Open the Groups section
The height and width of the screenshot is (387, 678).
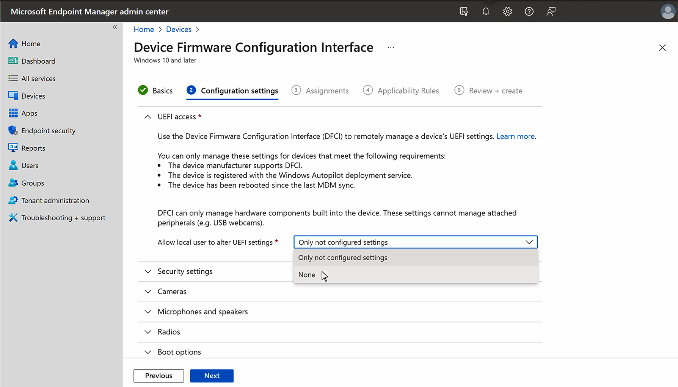click(33, 183)
